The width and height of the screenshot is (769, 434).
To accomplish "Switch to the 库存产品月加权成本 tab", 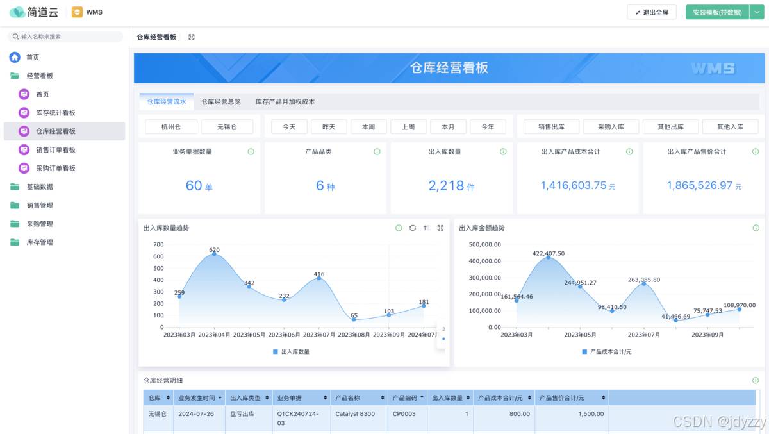I will pos(285,101).
